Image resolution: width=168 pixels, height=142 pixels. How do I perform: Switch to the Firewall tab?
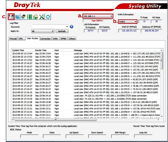(x=13, y=39)
